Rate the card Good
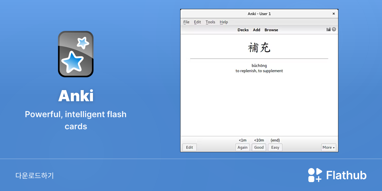This screenshot has width=382, height=191. [259, 147]
